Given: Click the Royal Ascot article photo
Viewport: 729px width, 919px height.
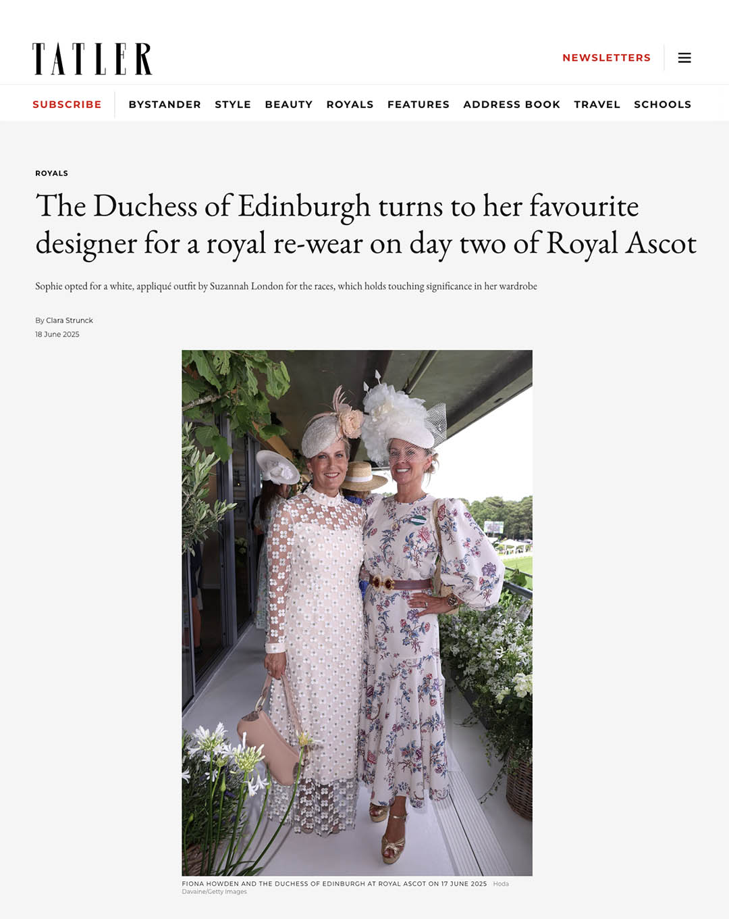Looking at the screenshot, I should (357, 613).
